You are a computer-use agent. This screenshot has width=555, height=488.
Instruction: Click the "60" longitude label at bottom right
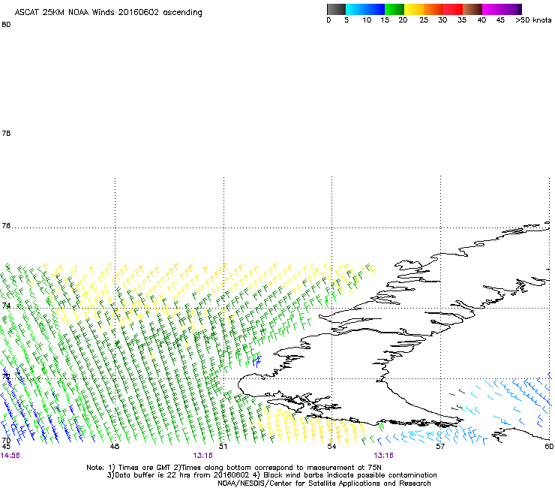549,446
